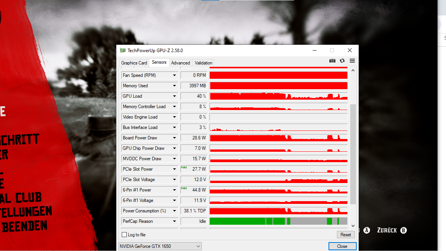The height and width of the screenshot is (251, 446).
Task: Open the GPU Load sensor dropdown
Action: click(x=174, y=96)
